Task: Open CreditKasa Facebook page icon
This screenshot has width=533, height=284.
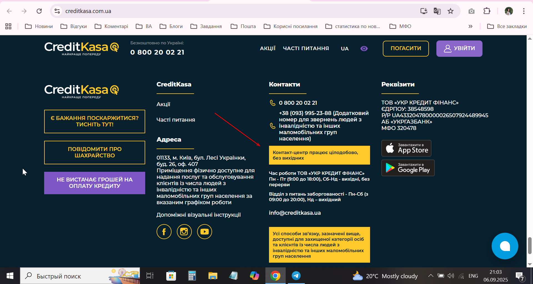Action: pos(164,232)
